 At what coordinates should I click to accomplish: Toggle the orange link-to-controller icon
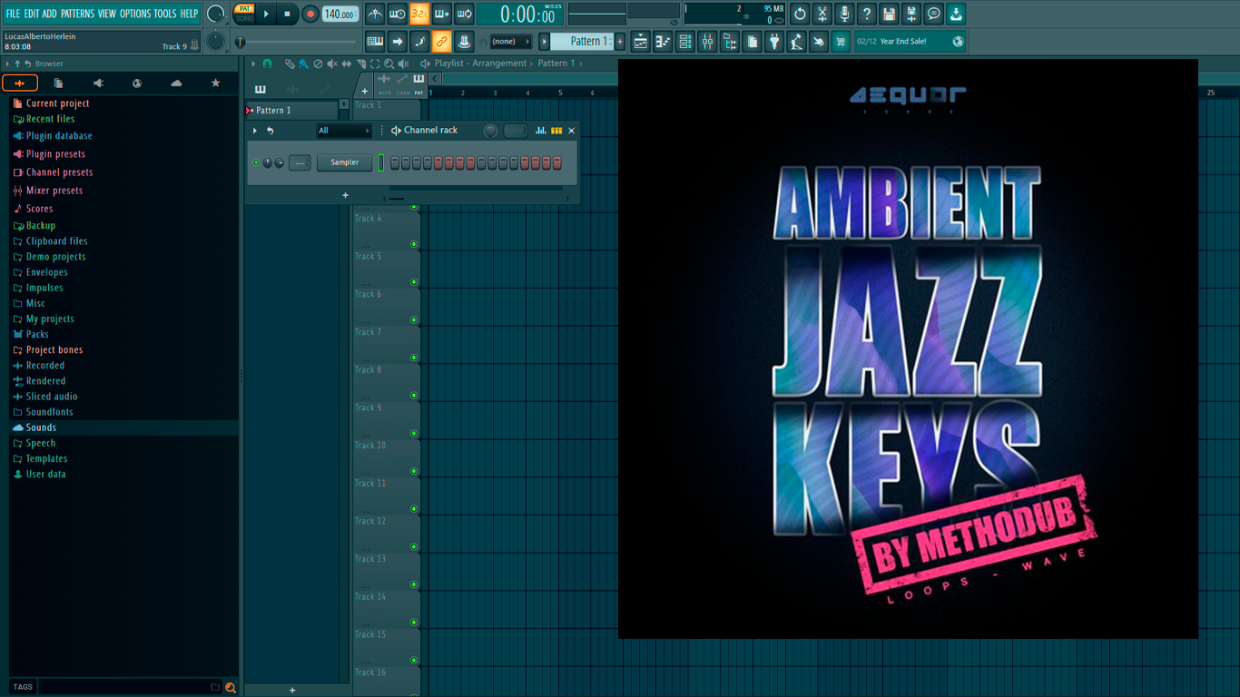point(441,41)
